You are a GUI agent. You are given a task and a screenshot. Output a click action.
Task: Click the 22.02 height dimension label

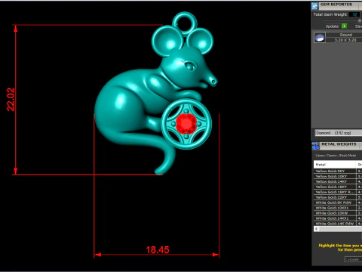pos(11,100)
